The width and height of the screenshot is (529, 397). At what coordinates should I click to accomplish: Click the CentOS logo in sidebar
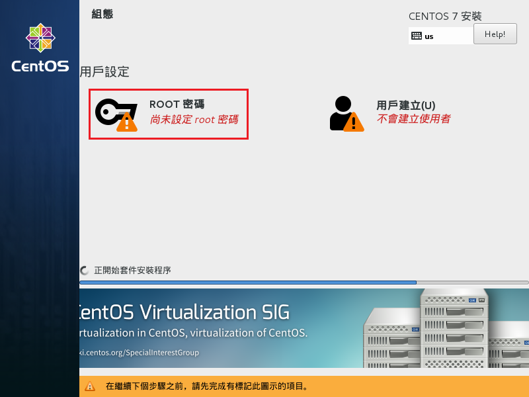click(x=40, y=48)
